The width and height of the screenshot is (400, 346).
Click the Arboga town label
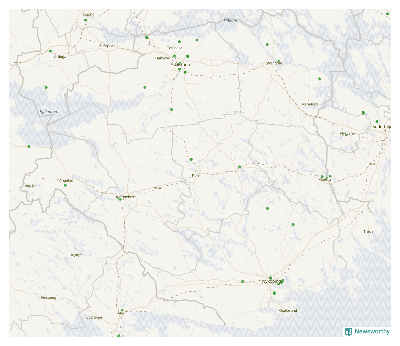(60, 57)
